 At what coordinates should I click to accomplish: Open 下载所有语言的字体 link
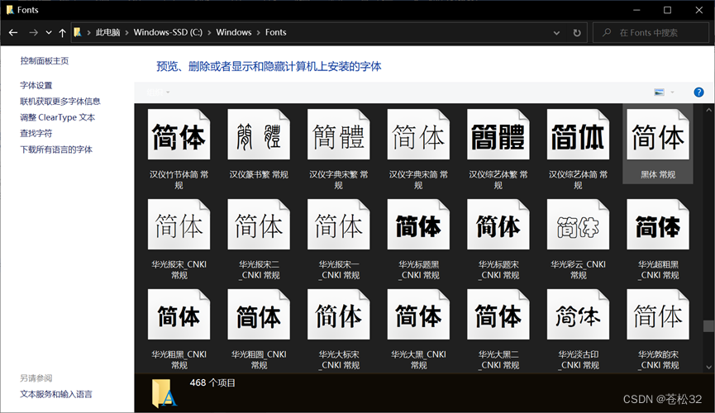tap(56, 149)
